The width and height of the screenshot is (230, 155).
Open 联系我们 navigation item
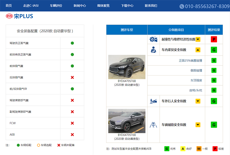point(151,6)
